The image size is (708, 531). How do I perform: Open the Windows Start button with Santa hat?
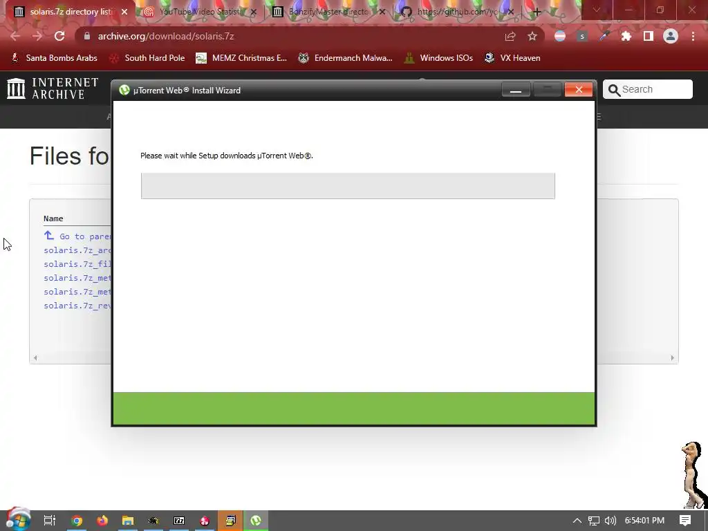point(17,519)
